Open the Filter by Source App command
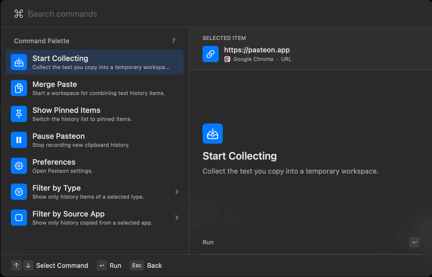 [95, 218]
